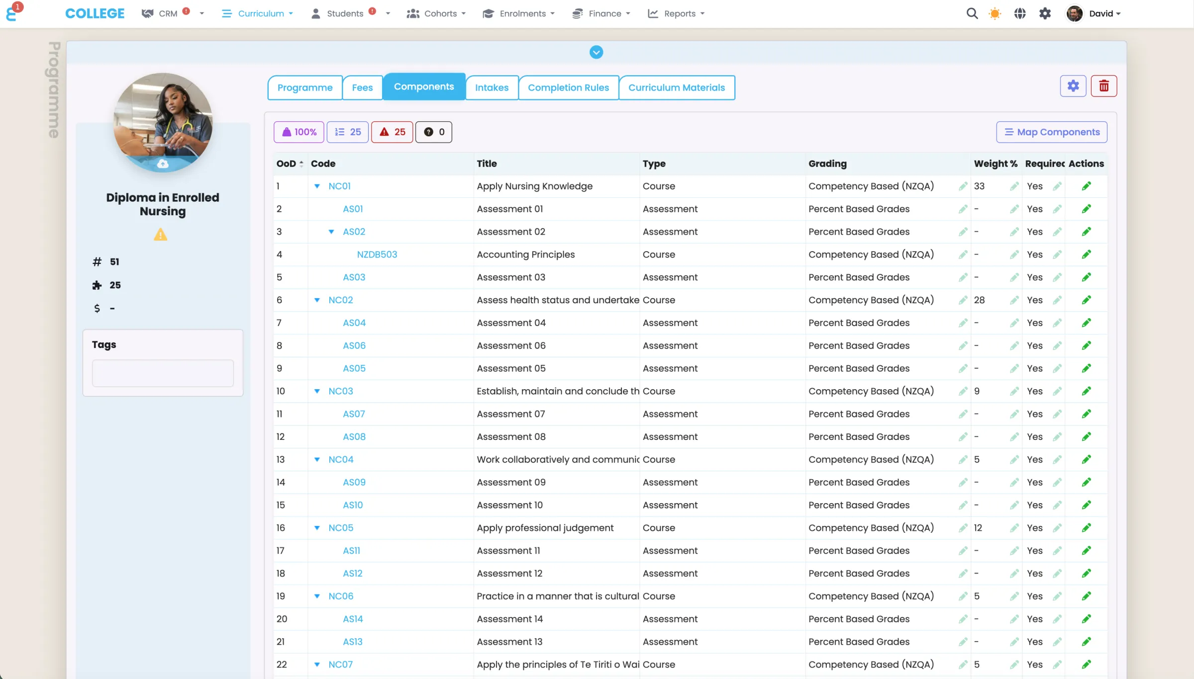This screenshot has height=679, width=1194.
Task: Click the yellow warning triangle under programme name
Action: 160,234
